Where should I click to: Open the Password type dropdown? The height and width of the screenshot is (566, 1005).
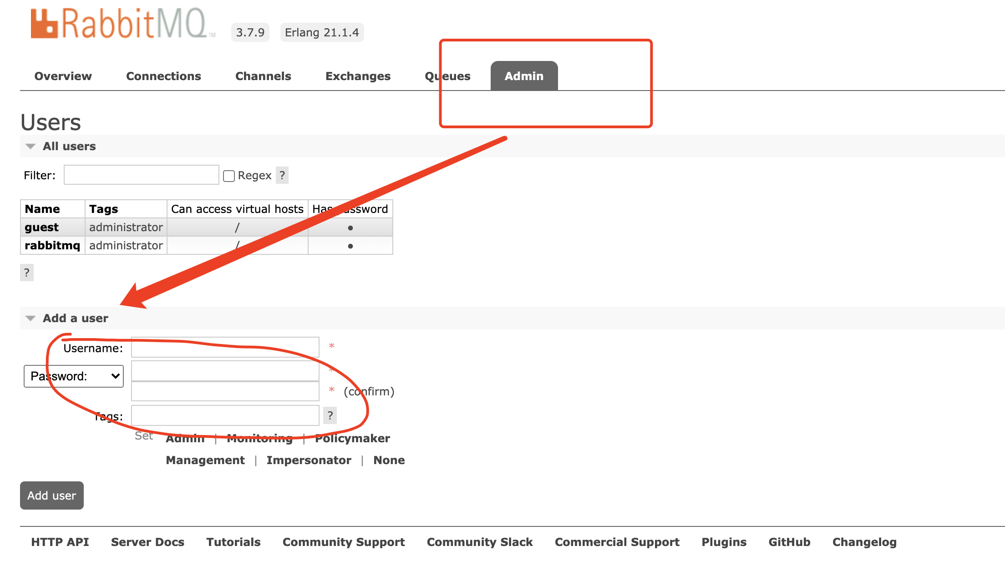pyautogui.click(x=74, y=376)
